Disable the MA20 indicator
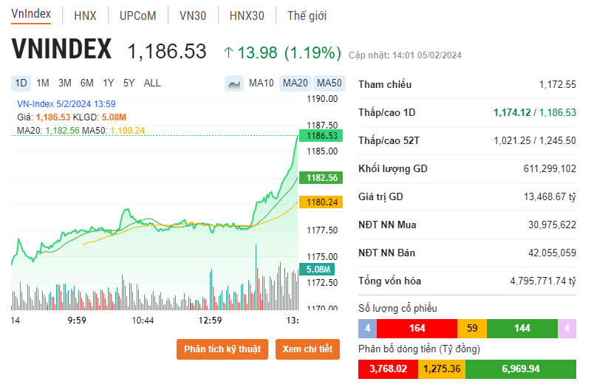 296,83
